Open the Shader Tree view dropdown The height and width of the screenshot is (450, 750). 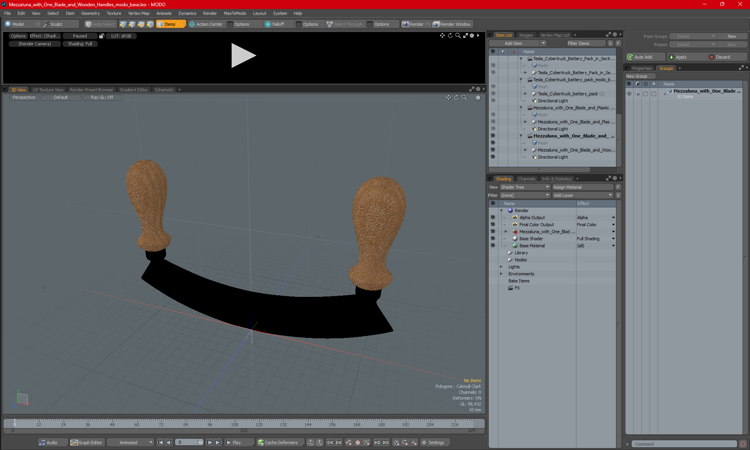point(525,187)
